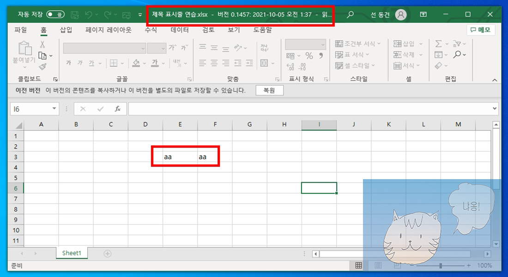Click the search magnifier in title bar
Image resolution: width=508 pixels, height=277 pixels.
click(350, 15)
